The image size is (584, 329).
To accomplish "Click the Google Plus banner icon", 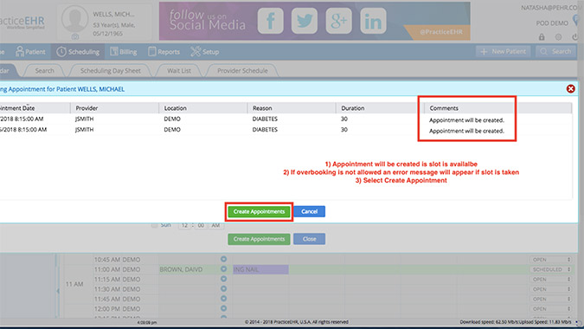I will coord(338,21).
